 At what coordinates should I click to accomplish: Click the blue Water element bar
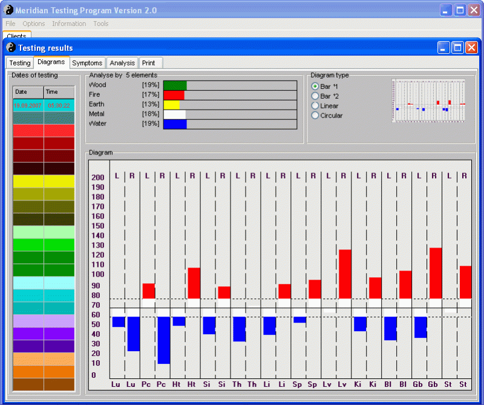(x=175, y=124)
